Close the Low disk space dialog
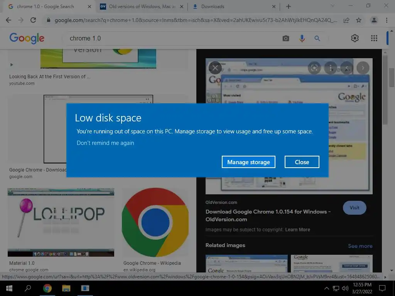Screen dimensions: 395x296 point(302,162)
